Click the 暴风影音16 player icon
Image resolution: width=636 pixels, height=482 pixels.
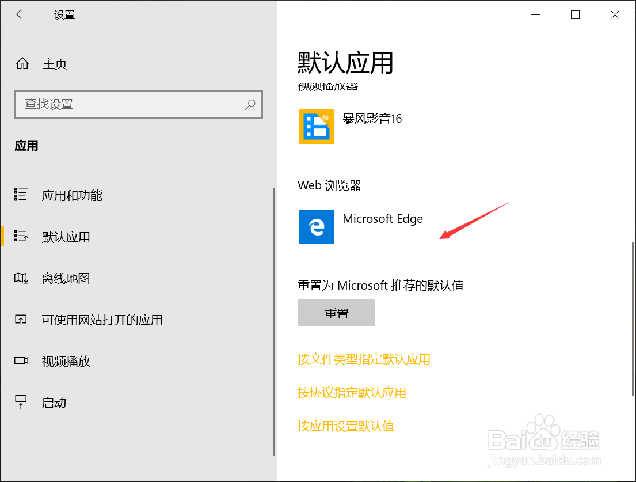(x=316, y=127)
